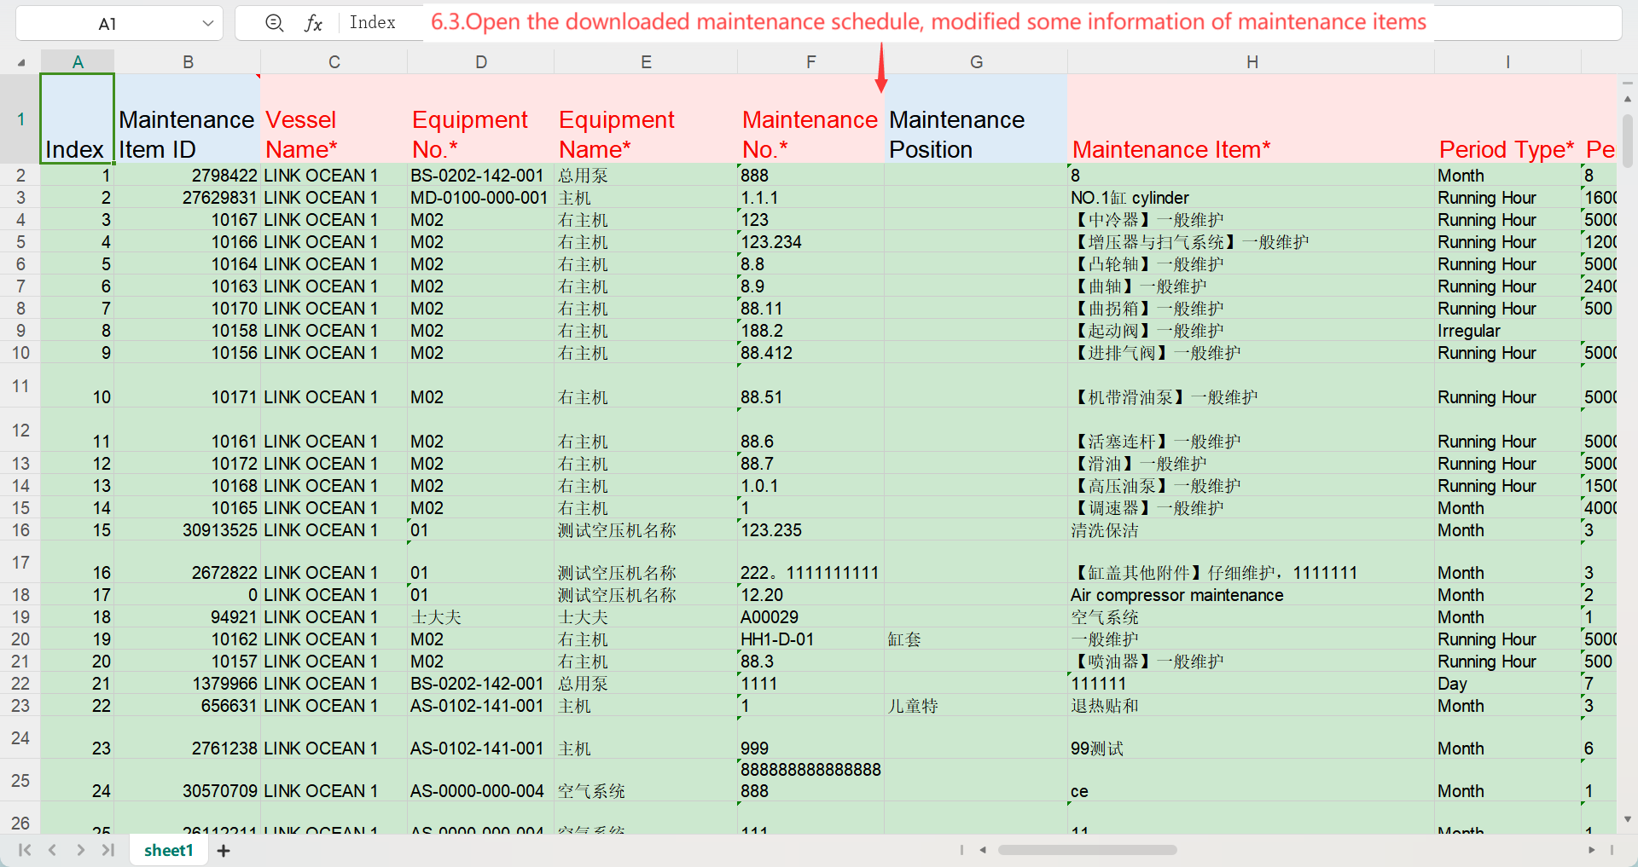Select cell HH1-D-01

810,639
